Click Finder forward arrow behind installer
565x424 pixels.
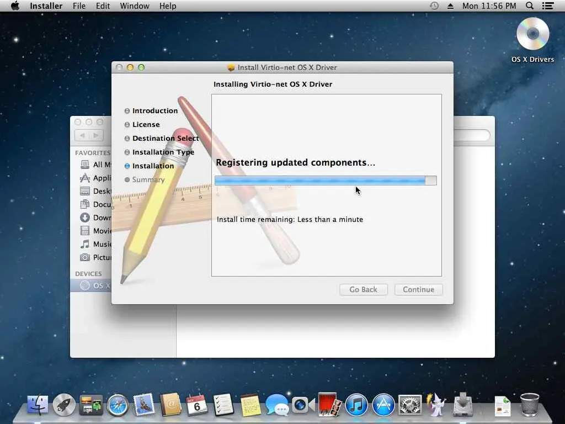click(96, 135)
